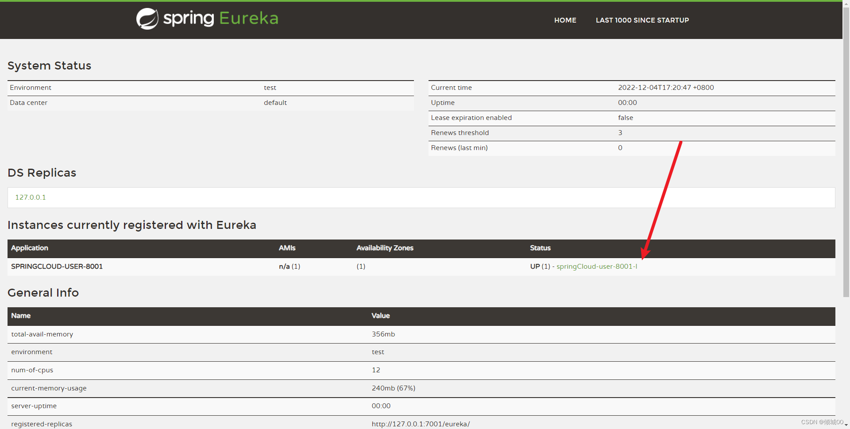
Task: Click the environment row name in General Info
Action: 31,352
